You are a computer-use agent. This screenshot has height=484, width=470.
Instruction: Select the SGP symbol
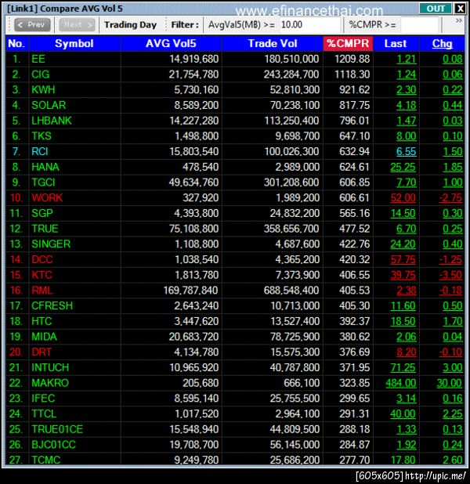[42, 213]
